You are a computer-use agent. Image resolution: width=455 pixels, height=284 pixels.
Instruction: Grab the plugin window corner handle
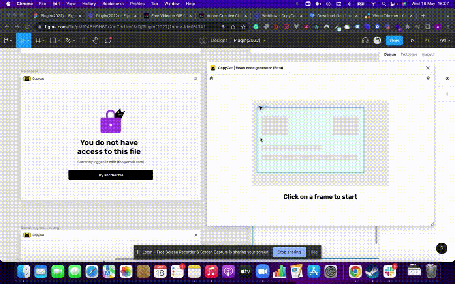pyautogui.click(x=432, y=224)
